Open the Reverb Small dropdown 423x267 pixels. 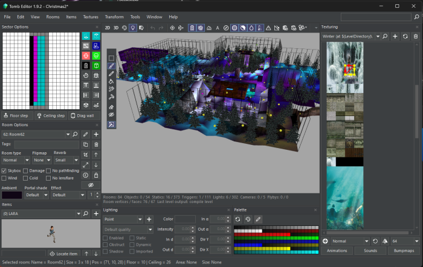point(66,160)
